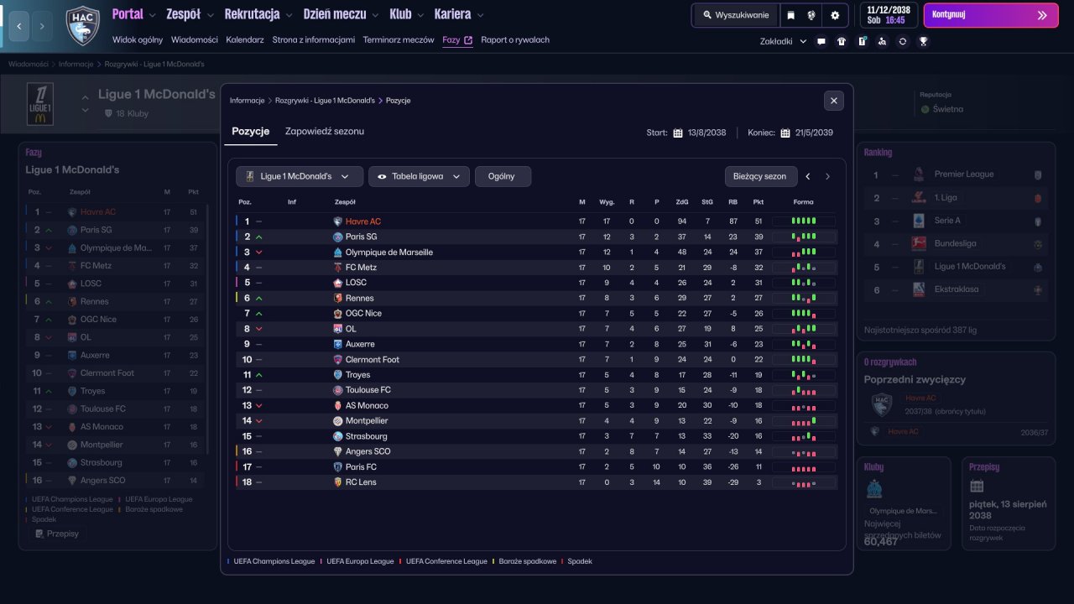Go forward with the right navigation arrow
Screen dimensions: 1074x604
(x=42, y=26)
